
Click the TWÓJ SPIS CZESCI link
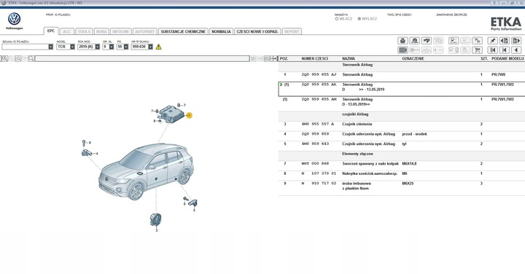(x=399, y=15)
